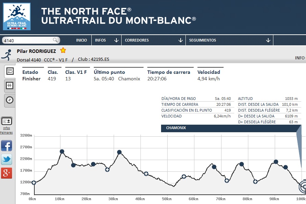Switch to the table grid view
This screenshot has height=204, width=306.
(10, 86)
